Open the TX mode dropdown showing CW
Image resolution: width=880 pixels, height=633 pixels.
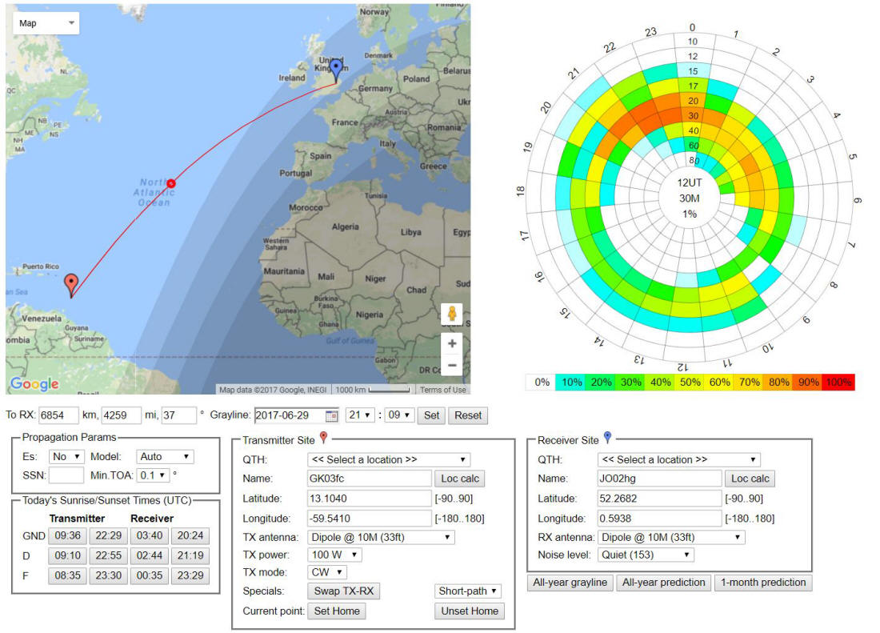(327, 572)
